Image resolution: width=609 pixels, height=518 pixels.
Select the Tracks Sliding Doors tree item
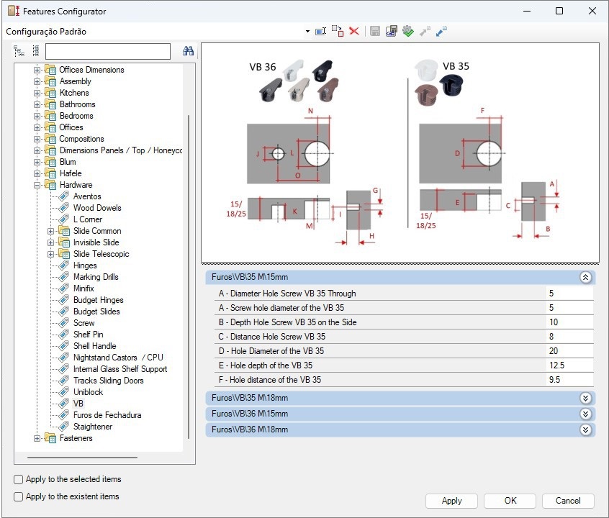point(109,381)
